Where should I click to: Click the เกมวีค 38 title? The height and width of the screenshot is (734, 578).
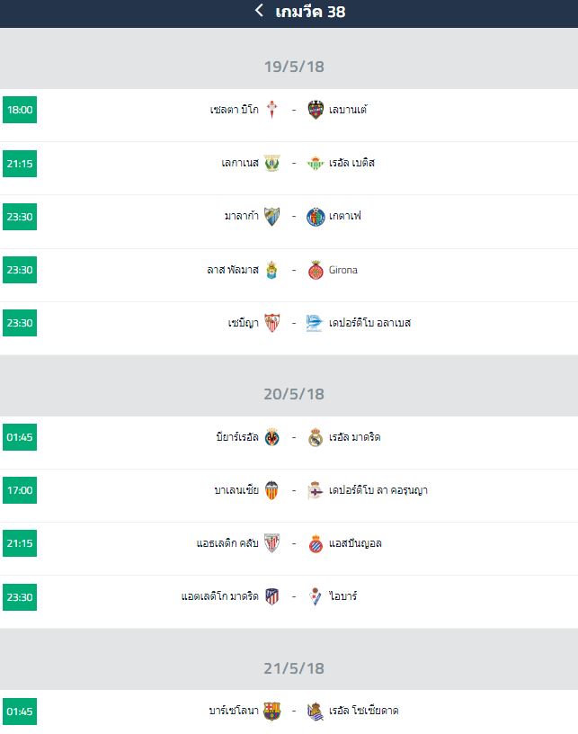tap(310, 11)
